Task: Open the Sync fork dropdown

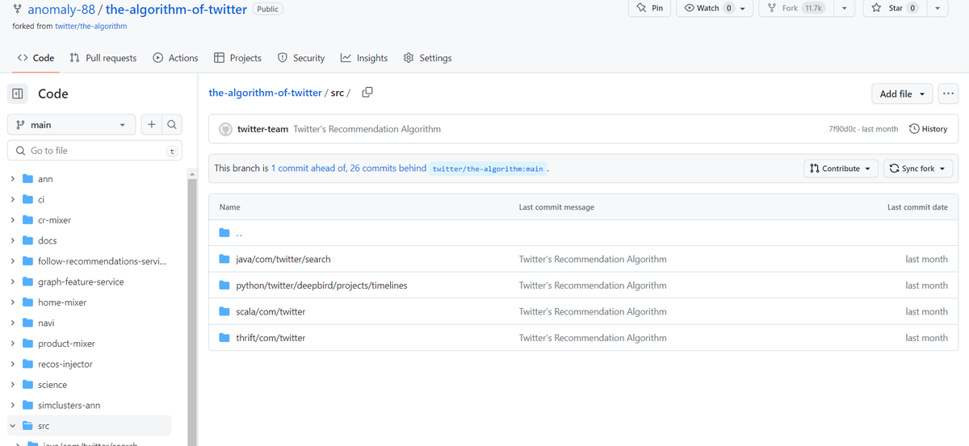Action: tap(918, 169)
